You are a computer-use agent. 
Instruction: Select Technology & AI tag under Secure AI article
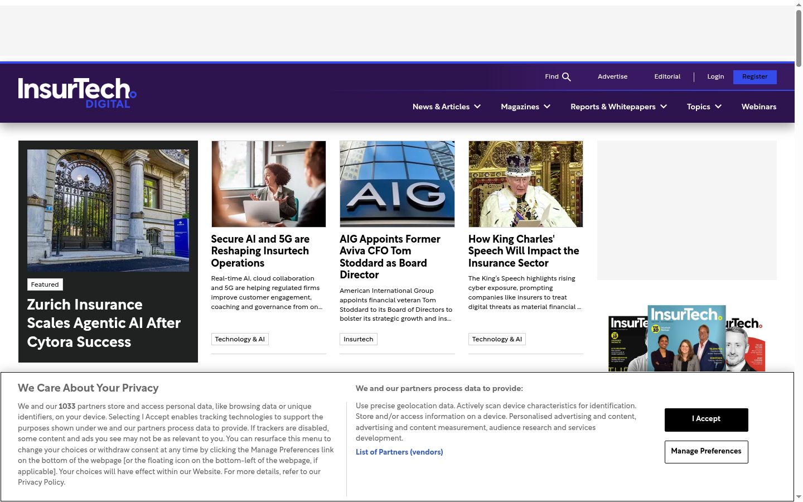[240, 339]
